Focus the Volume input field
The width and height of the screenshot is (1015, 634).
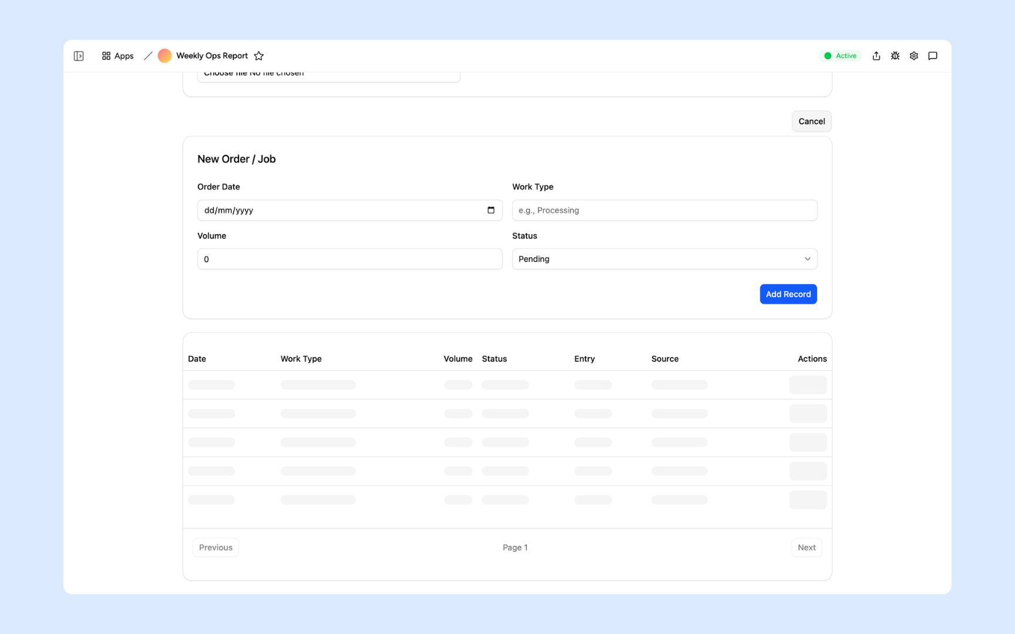(x=349, y=259)
